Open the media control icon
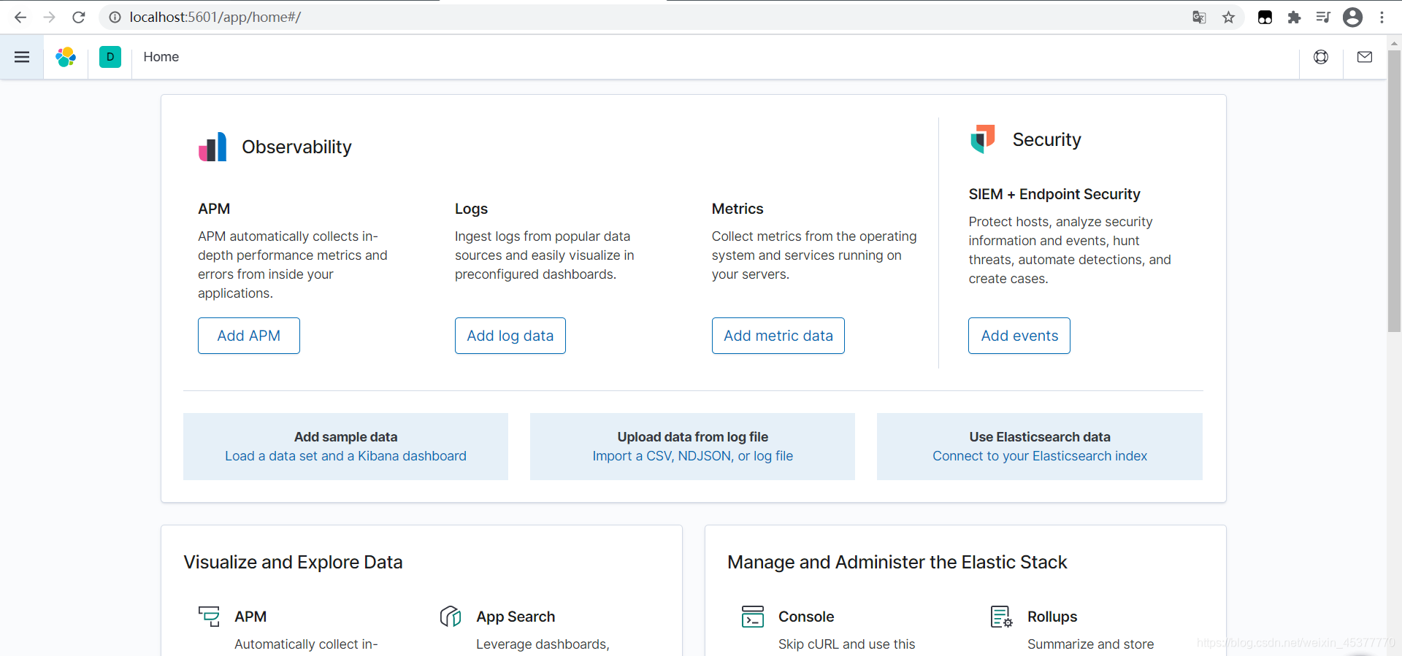Screen dimensions: 1402x656 pos(1323,17)
